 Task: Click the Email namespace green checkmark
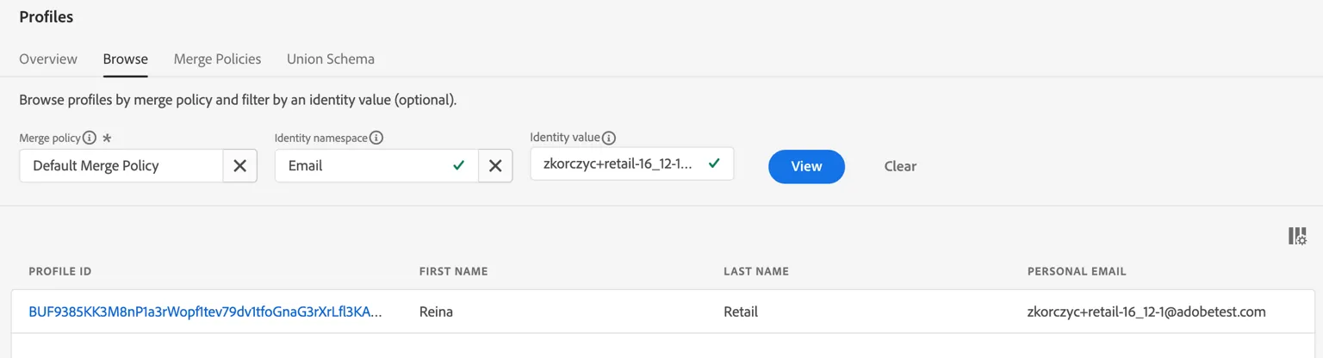tap(459, 165)
